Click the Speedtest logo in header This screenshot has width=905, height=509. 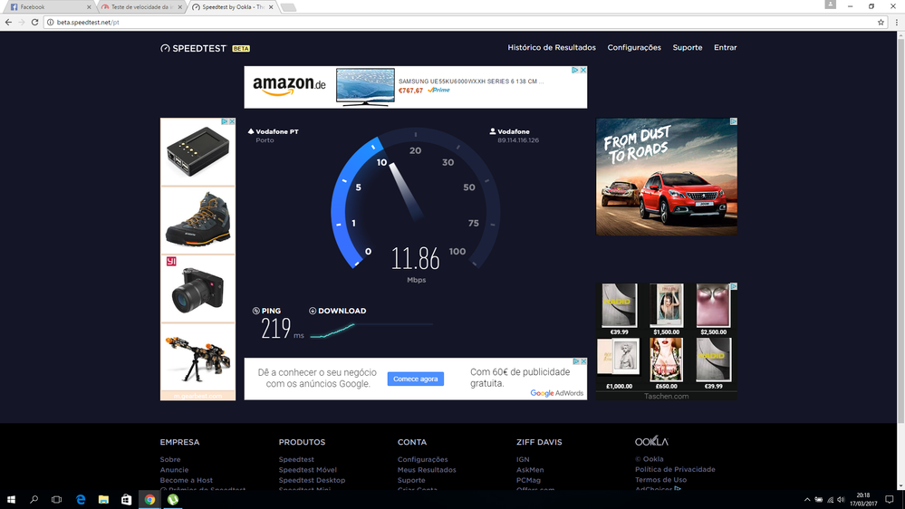194,48
